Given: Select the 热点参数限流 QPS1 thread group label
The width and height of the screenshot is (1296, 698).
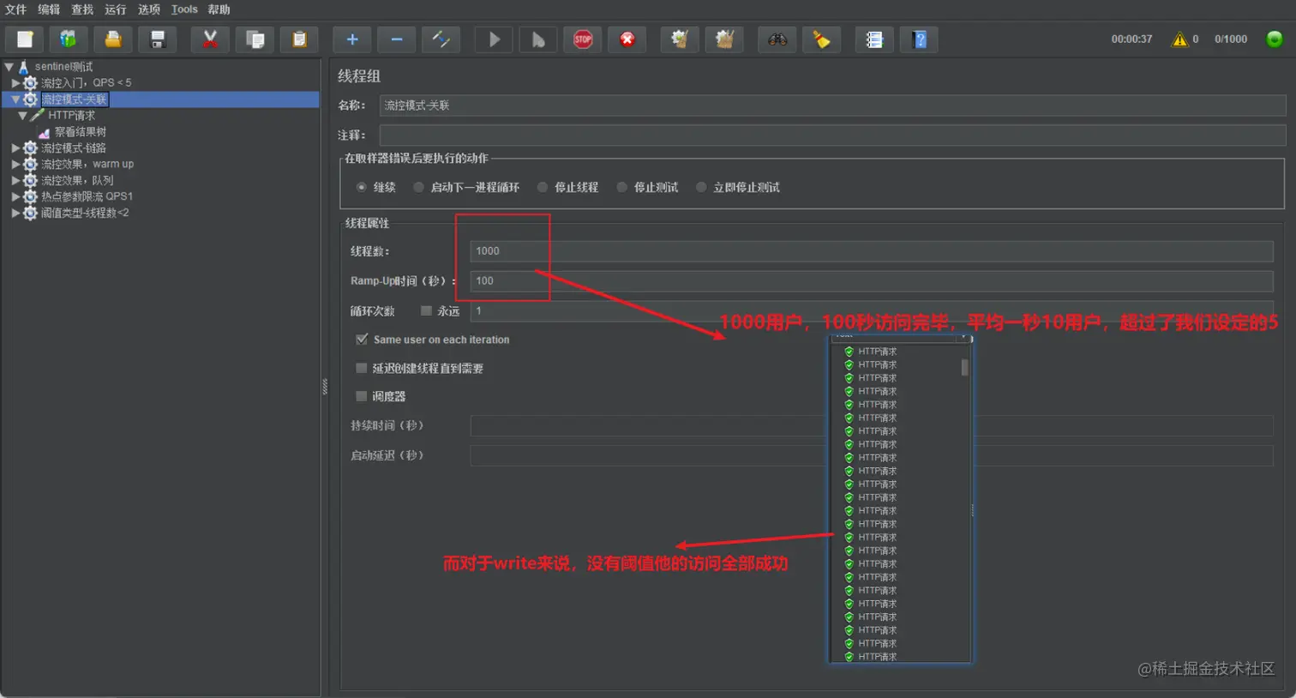Looking at the screenshot, I should click(x=87, y=196).
